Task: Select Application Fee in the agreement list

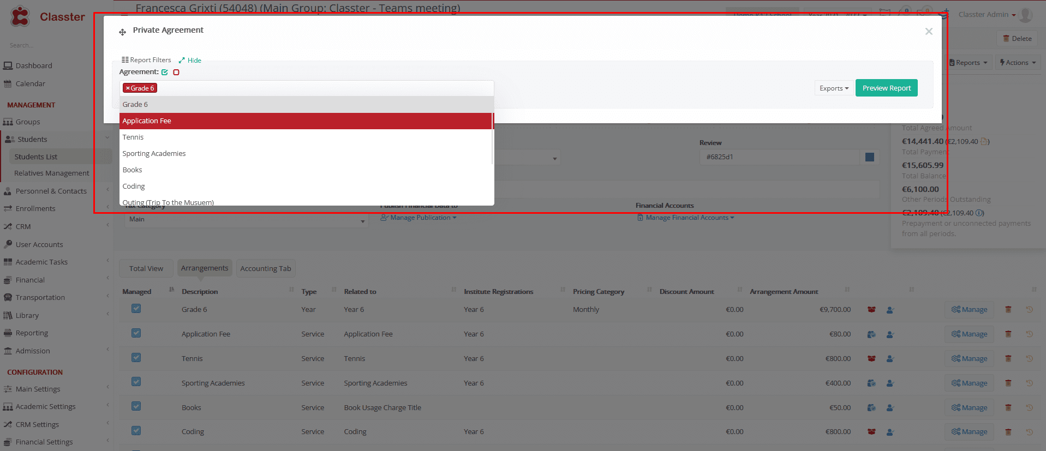Action: pos(306,121)
